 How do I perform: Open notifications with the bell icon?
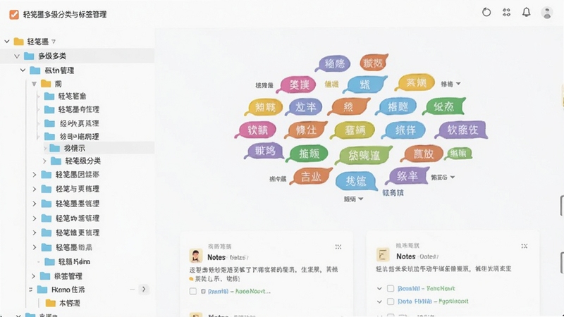[526, 13]
